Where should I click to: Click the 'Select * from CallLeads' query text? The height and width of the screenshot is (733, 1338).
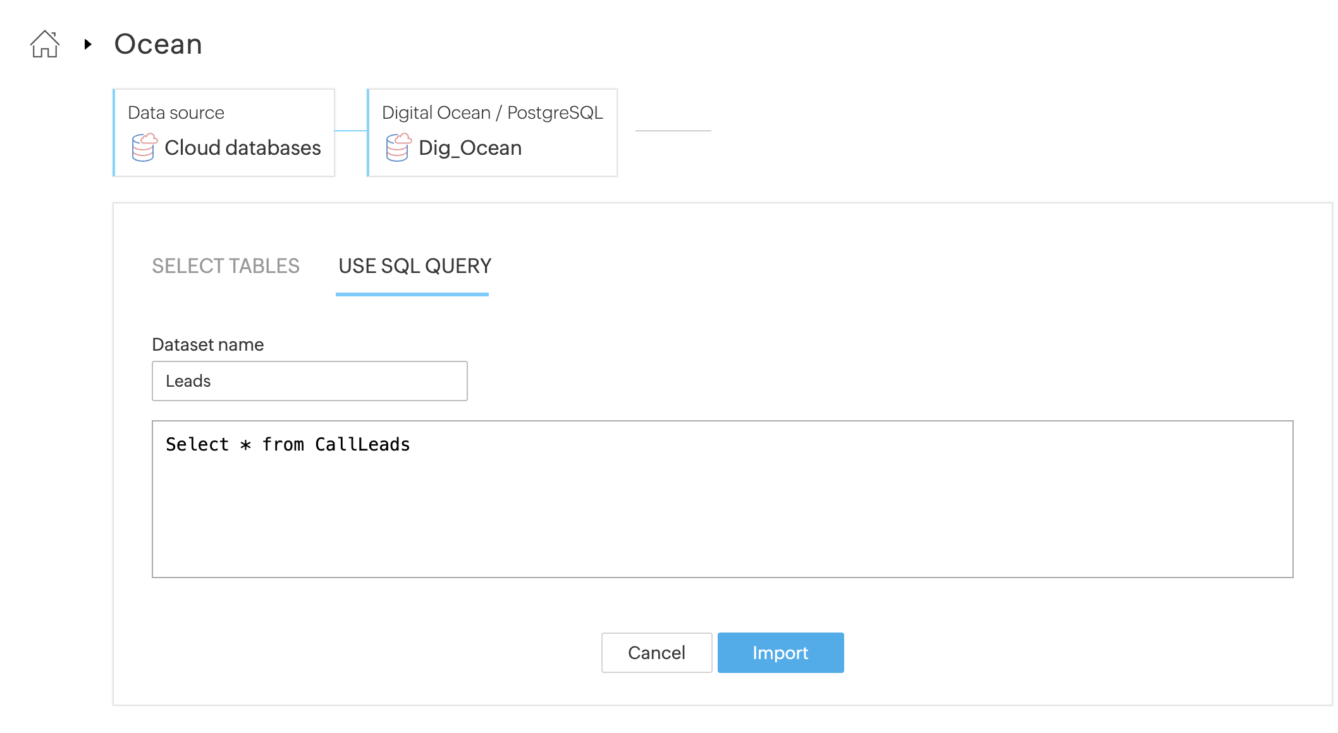(x=287, y=444)
